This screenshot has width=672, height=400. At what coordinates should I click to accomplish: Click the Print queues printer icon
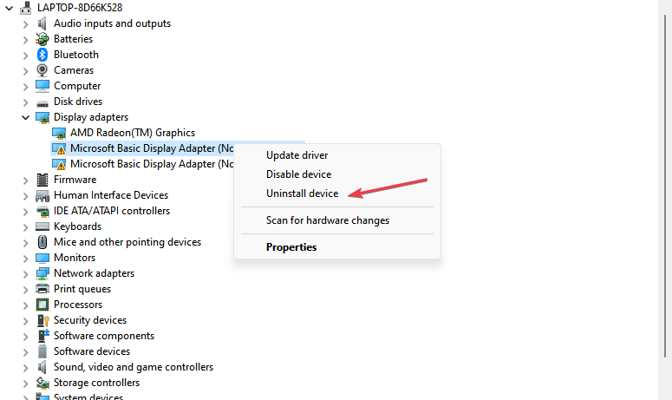pos(42,289)
